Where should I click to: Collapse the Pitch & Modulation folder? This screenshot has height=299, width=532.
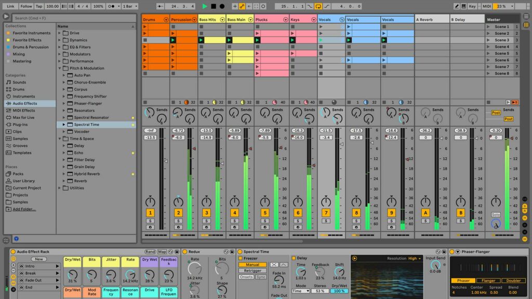click(59, 68)
